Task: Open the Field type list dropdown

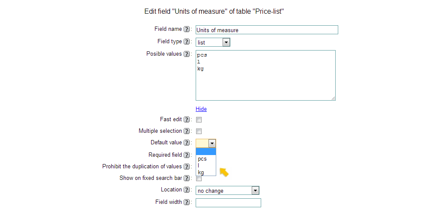Action: (213, 42)
